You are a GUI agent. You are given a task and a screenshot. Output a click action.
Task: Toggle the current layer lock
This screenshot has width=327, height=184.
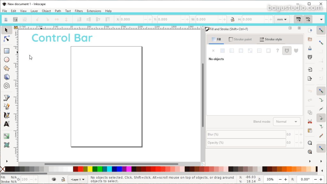click(63, 179)
